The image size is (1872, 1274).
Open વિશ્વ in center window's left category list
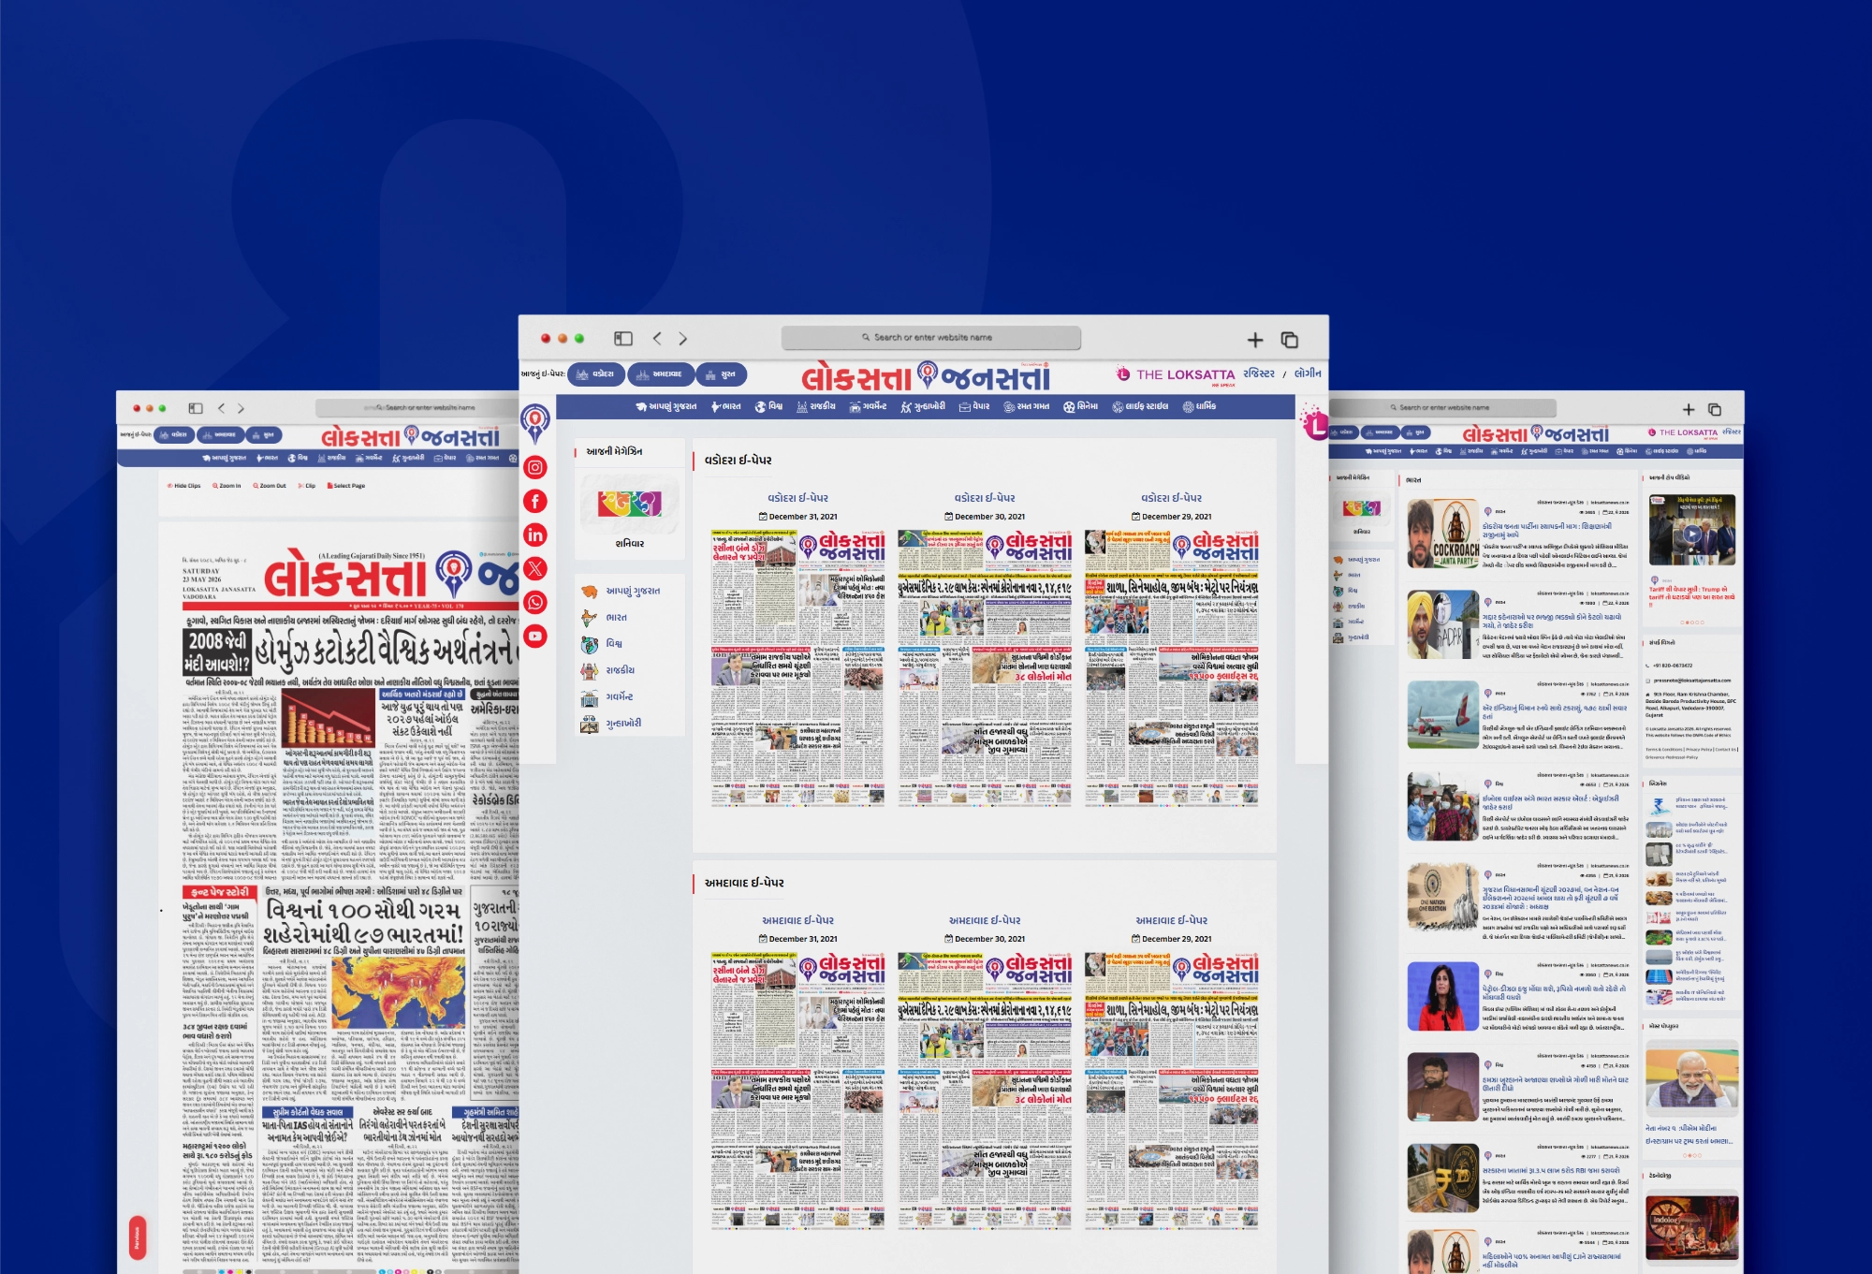coord(602,644)
